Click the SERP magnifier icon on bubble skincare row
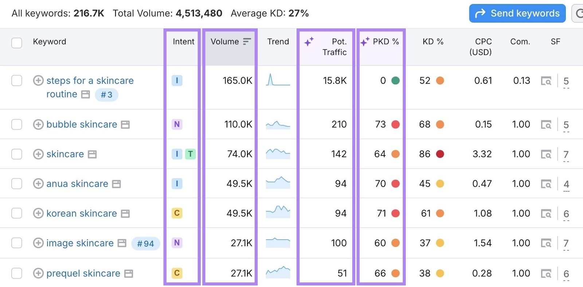The image size is (583, 287). point(545,124)
